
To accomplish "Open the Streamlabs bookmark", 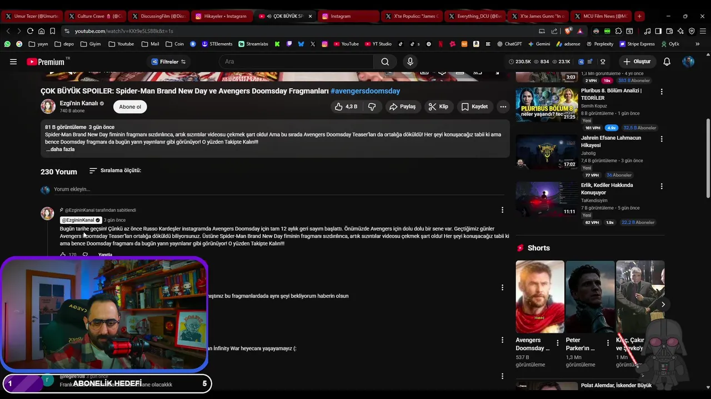I will (253, 44).
